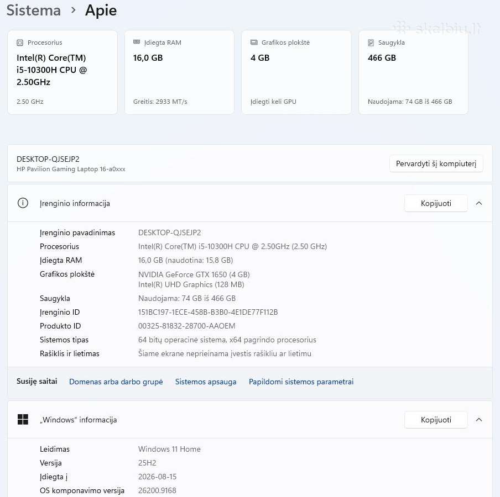The image size is (500, 497).
Task: Copy device info with the first Kopijuoti button
Action: tap(436, 203)
